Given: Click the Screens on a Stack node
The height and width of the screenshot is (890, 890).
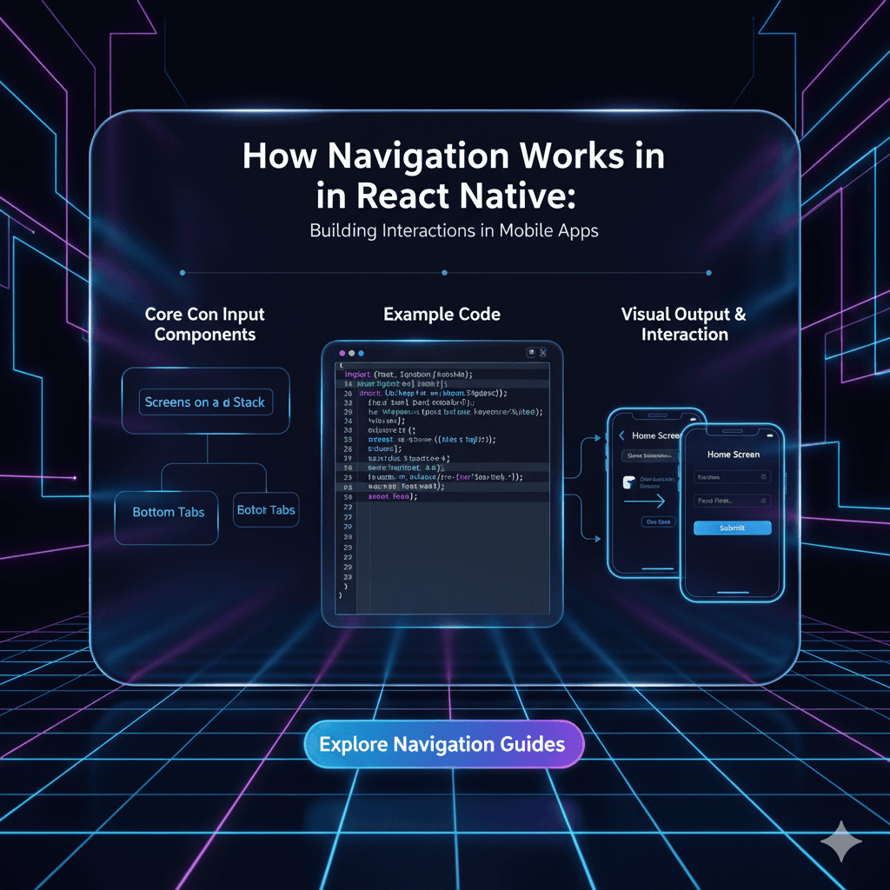Looking at the screenshot, I should coord(205,402).
